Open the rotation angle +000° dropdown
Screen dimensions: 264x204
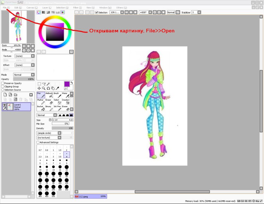point(150,13)
